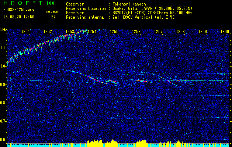Image resolution: width=232 pixels, height=147 pixels.
Task: Click the date stamp 25.08.29 12:50
Action: [x=19, y=17]
